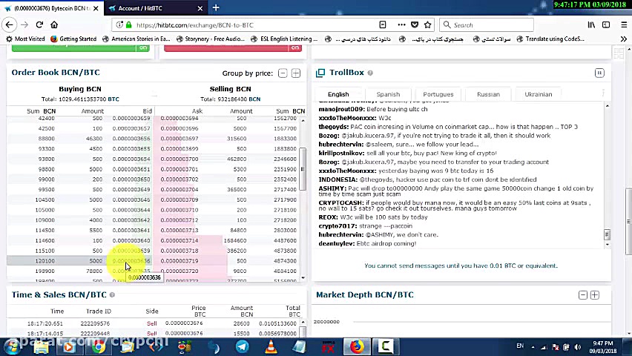Switch to the Portugues chat tab

click(x=438, y=94)
